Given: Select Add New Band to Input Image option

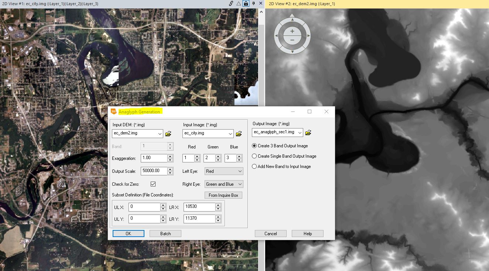Looking at the screenshot, I should tap(254, 167).
